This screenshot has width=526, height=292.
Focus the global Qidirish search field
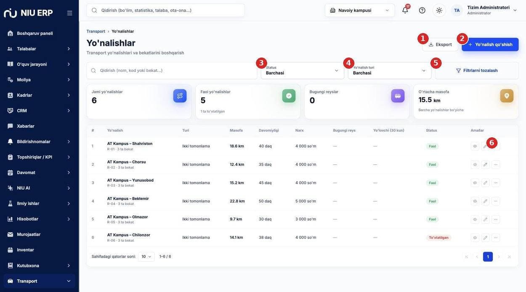coord(165,10)
